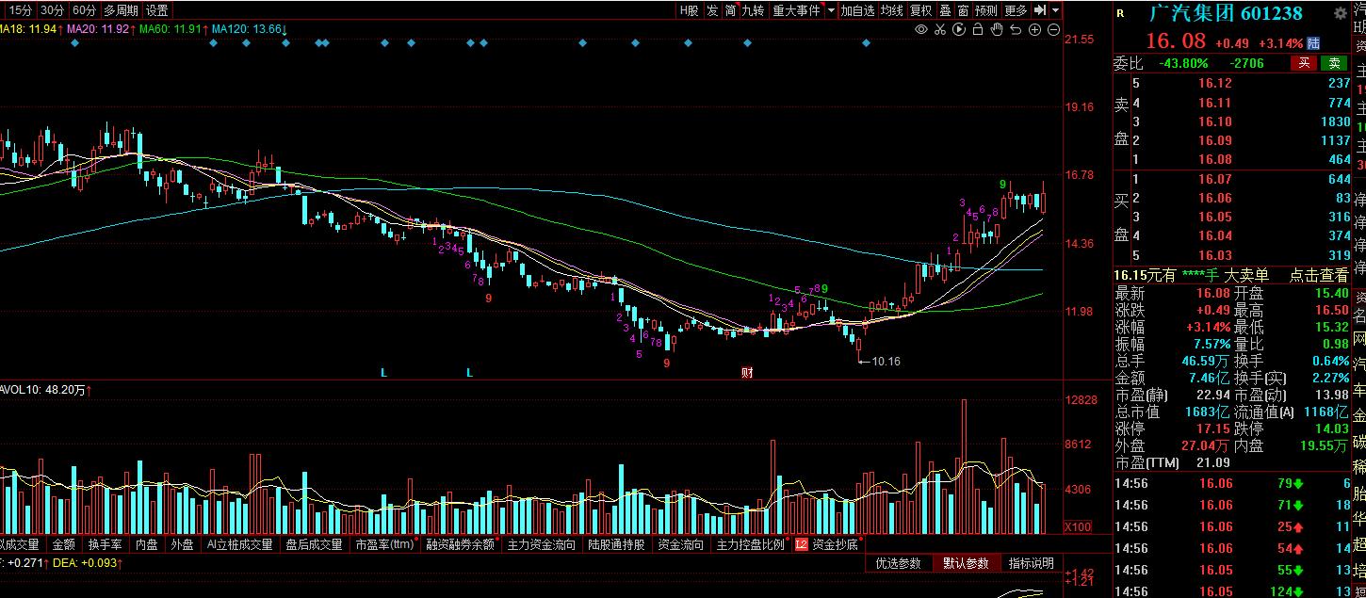This screenshot has width=1366, height=598.
Task: Click the jump-to-end arrow icon
Action: click(1040, 10)
